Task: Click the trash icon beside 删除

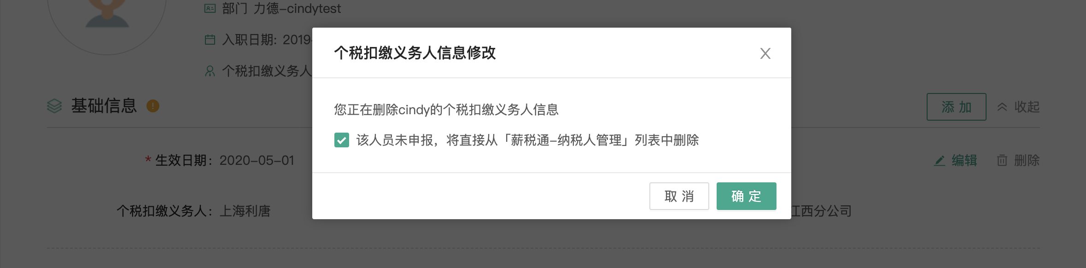Action: coord(1002,161)
